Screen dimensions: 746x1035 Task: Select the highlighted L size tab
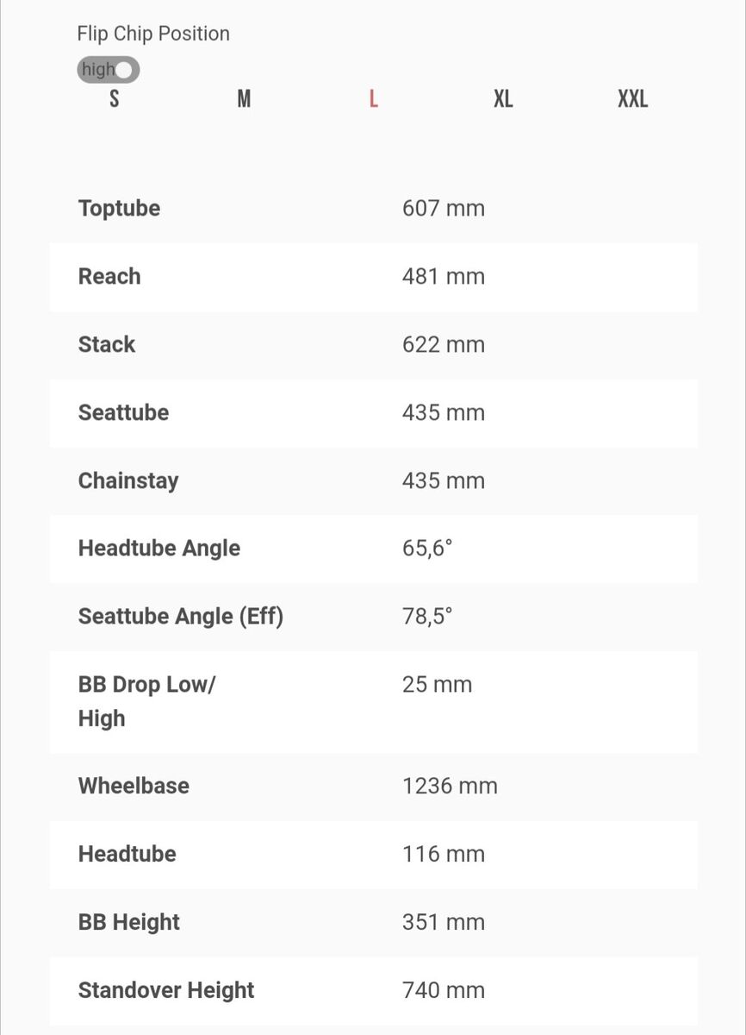coord(373,99)
